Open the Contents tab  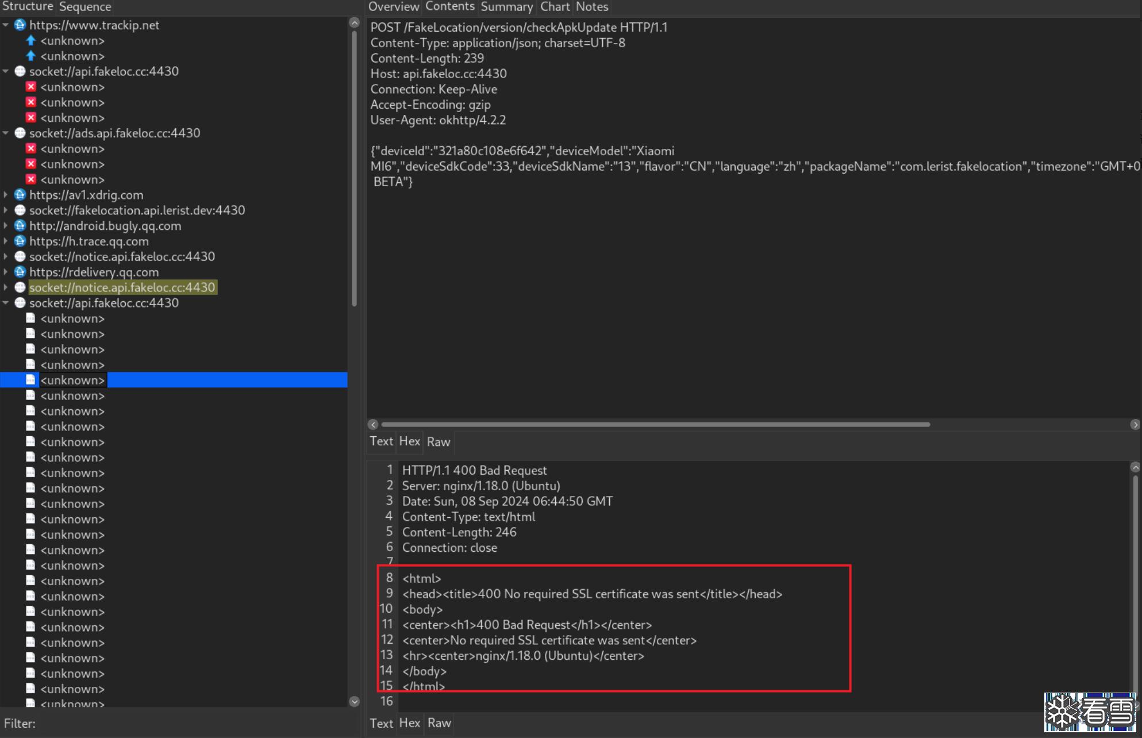pos(450,6)
